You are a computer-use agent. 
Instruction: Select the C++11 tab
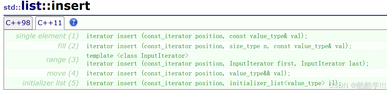[x=50, y=23]
